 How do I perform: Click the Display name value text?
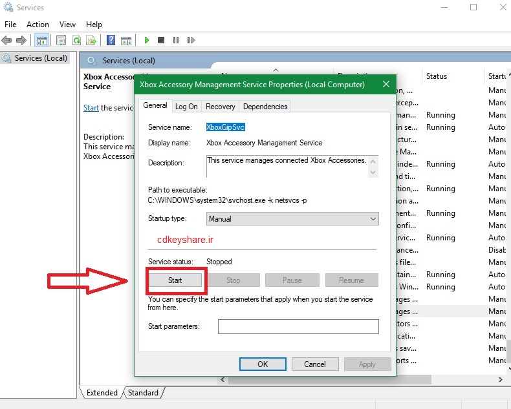click(x=265, y=143)
